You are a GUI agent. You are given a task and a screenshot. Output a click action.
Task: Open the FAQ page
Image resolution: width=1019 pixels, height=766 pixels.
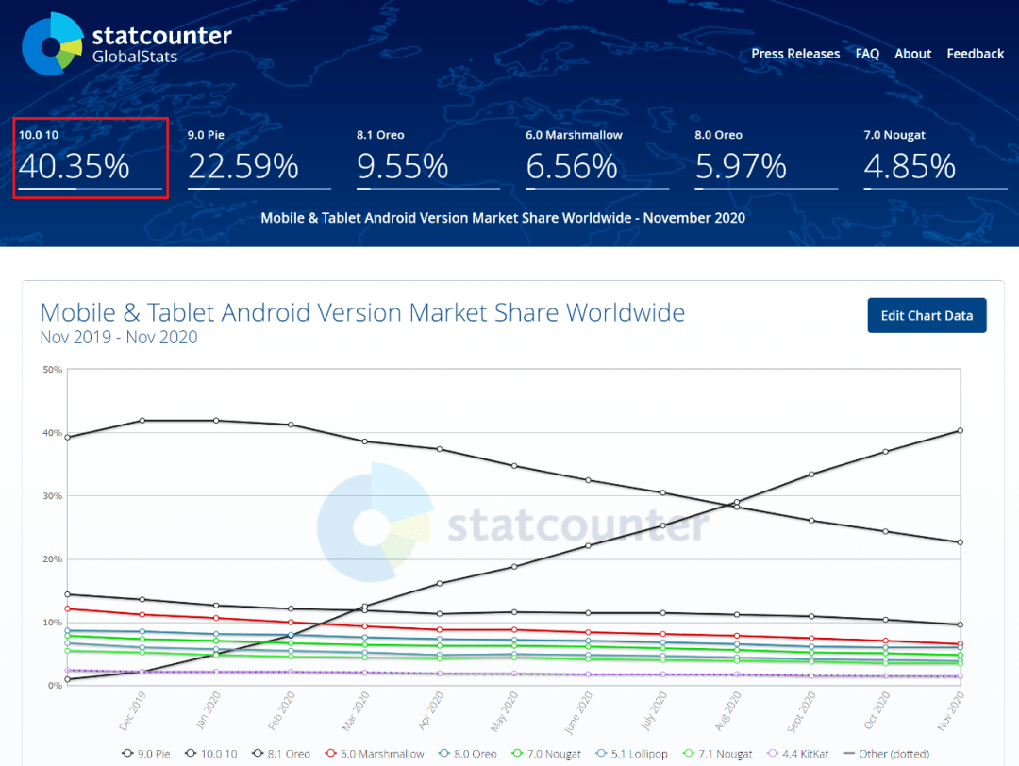pos(867,54)
